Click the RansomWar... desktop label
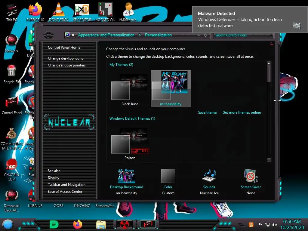This screenshot has width=308, height=231. click(x=106, y=206)
